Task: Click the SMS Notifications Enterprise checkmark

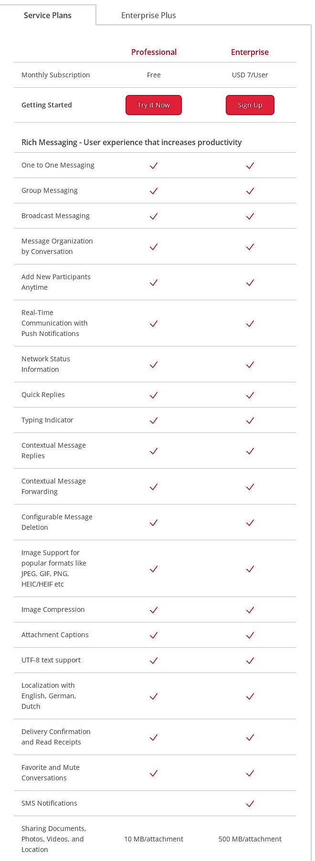Action: [250, 804]
